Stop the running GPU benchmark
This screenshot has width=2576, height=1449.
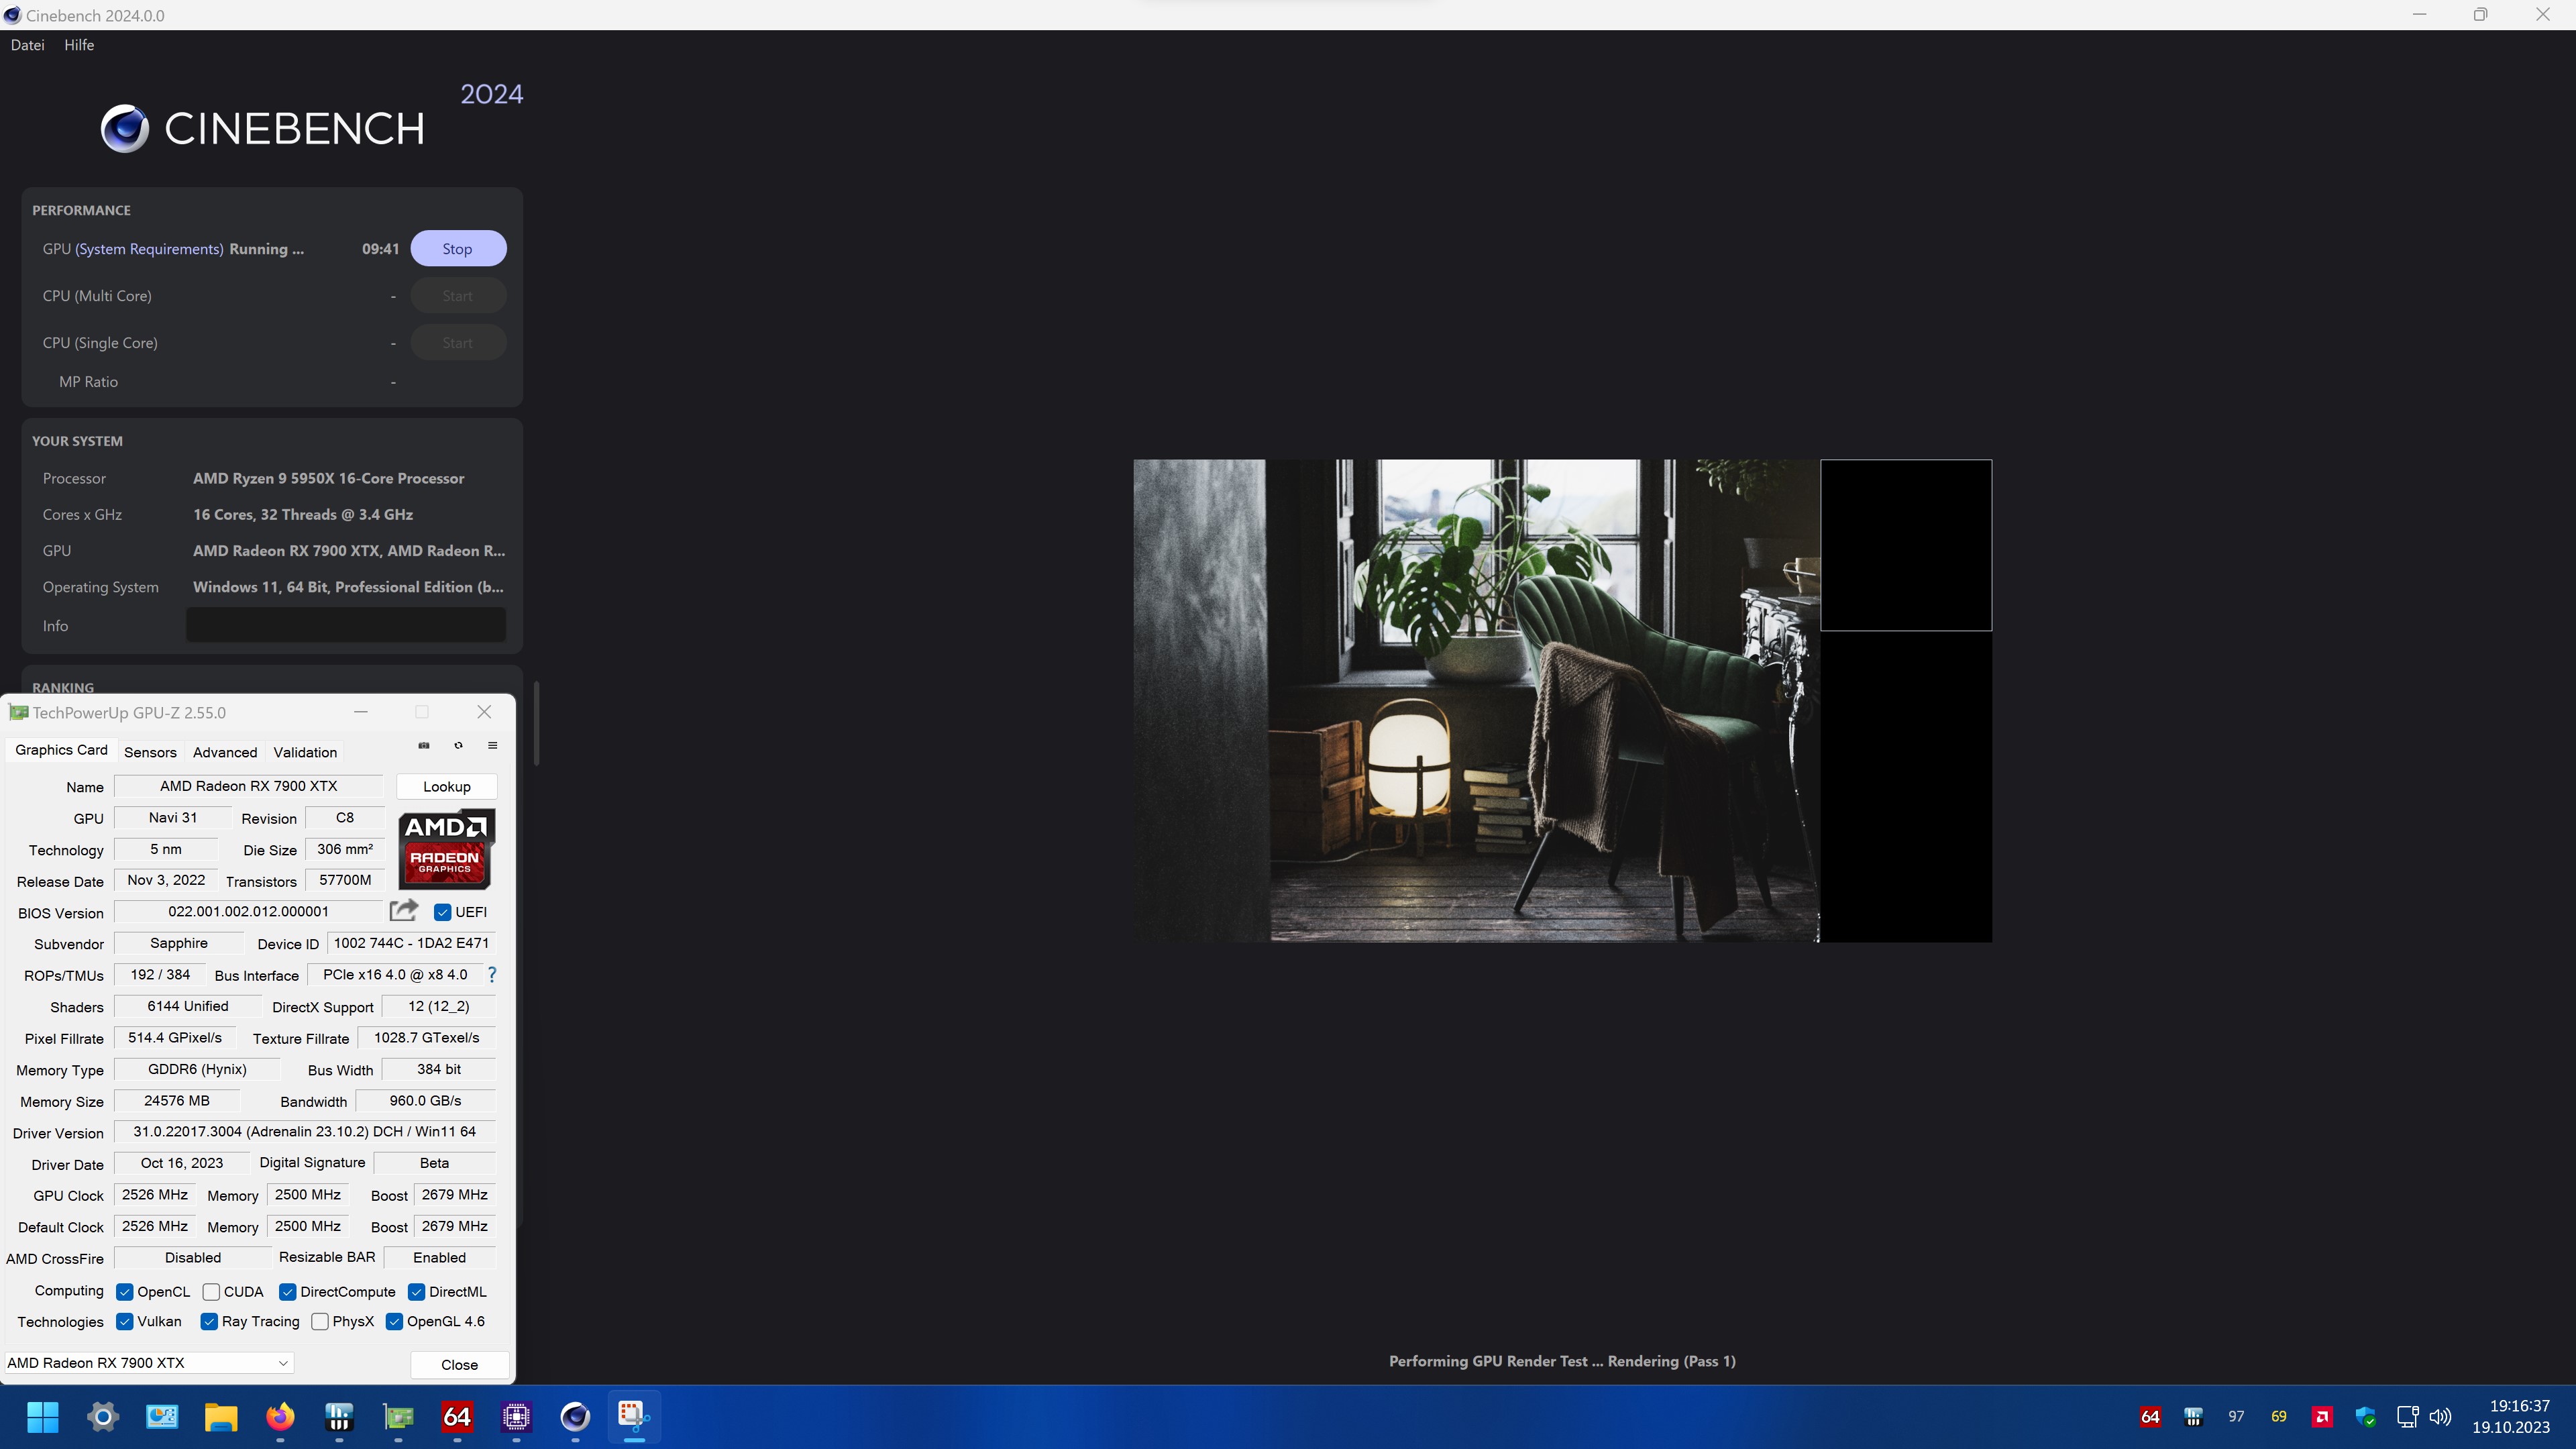[458, 249]
